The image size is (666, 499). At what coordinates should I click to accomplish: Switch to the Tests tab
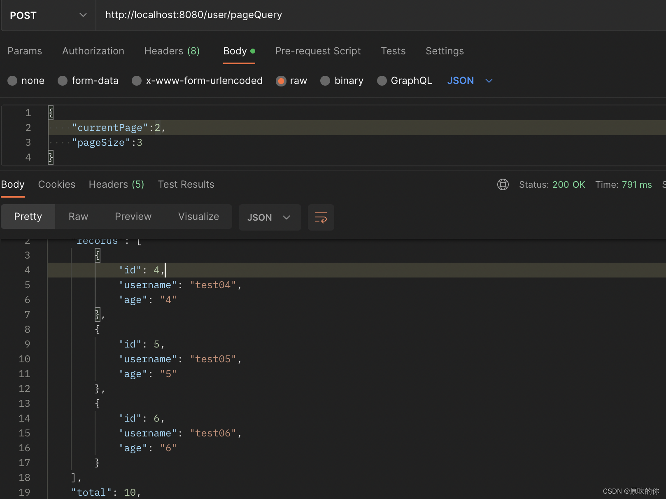pos(393,51)
